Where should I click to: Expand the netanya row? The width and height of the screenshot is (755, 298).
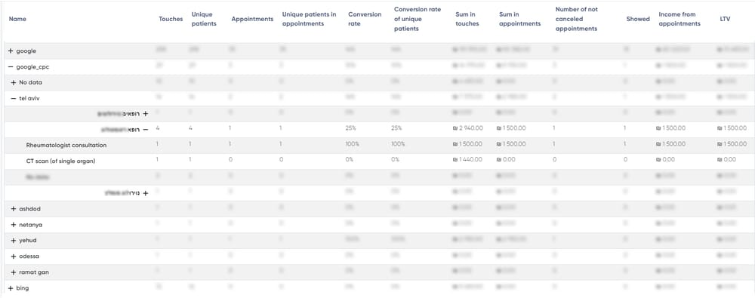(14, 225)
